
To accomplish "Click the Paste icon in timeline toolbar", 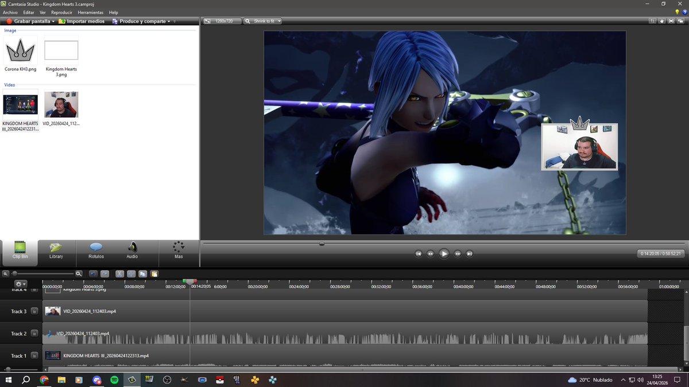I will coord(154,274).
